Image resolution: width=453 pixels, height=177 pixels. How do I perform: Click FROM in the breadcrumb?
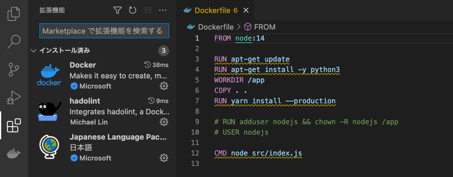[265, 27]
